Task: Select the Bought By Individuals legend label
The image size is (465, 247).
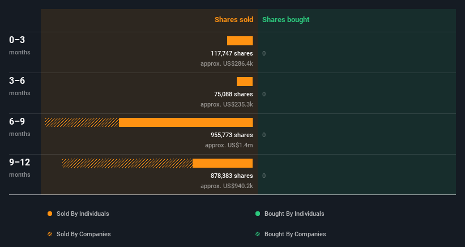Action: (x=294, y=214)
